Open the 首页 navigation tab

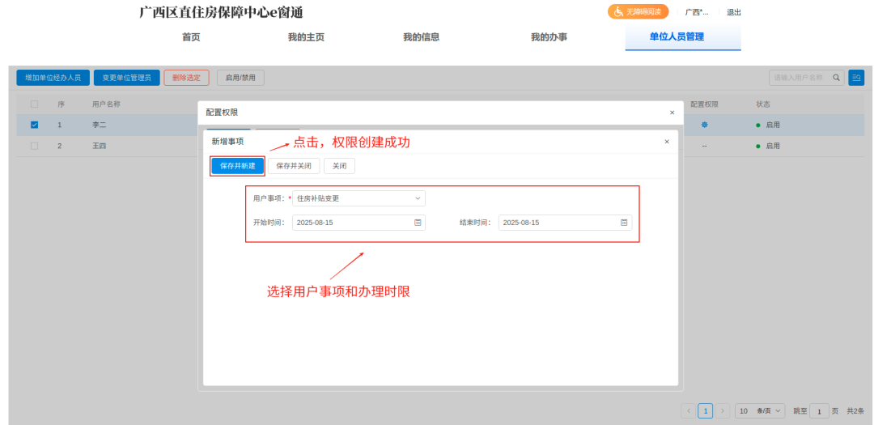tap(191, 37)
